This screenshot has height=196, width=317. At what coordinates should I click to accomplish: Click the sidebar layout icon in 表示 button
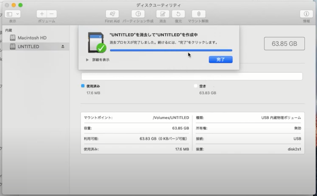click(9, 14)
